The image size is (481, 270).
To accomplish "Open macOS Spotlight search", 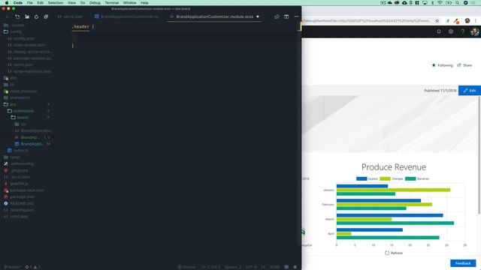I will tap(458, 3).
